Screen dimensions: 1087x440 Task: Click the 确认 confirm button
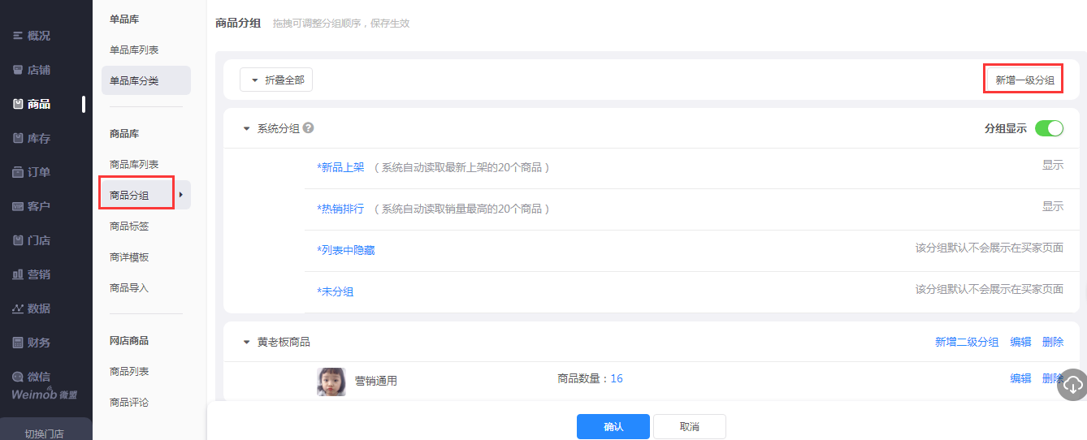coord(613,426)
